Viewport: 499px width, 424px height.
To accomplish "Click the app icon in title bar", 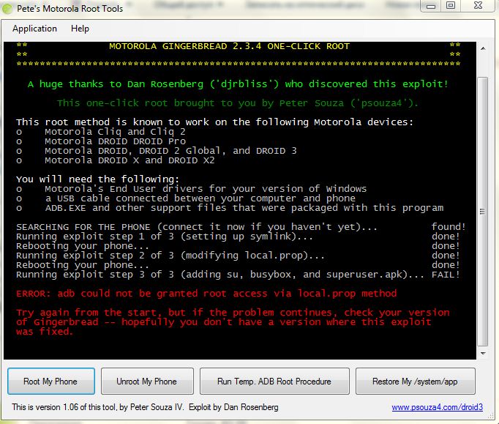I will click(7, 9).
